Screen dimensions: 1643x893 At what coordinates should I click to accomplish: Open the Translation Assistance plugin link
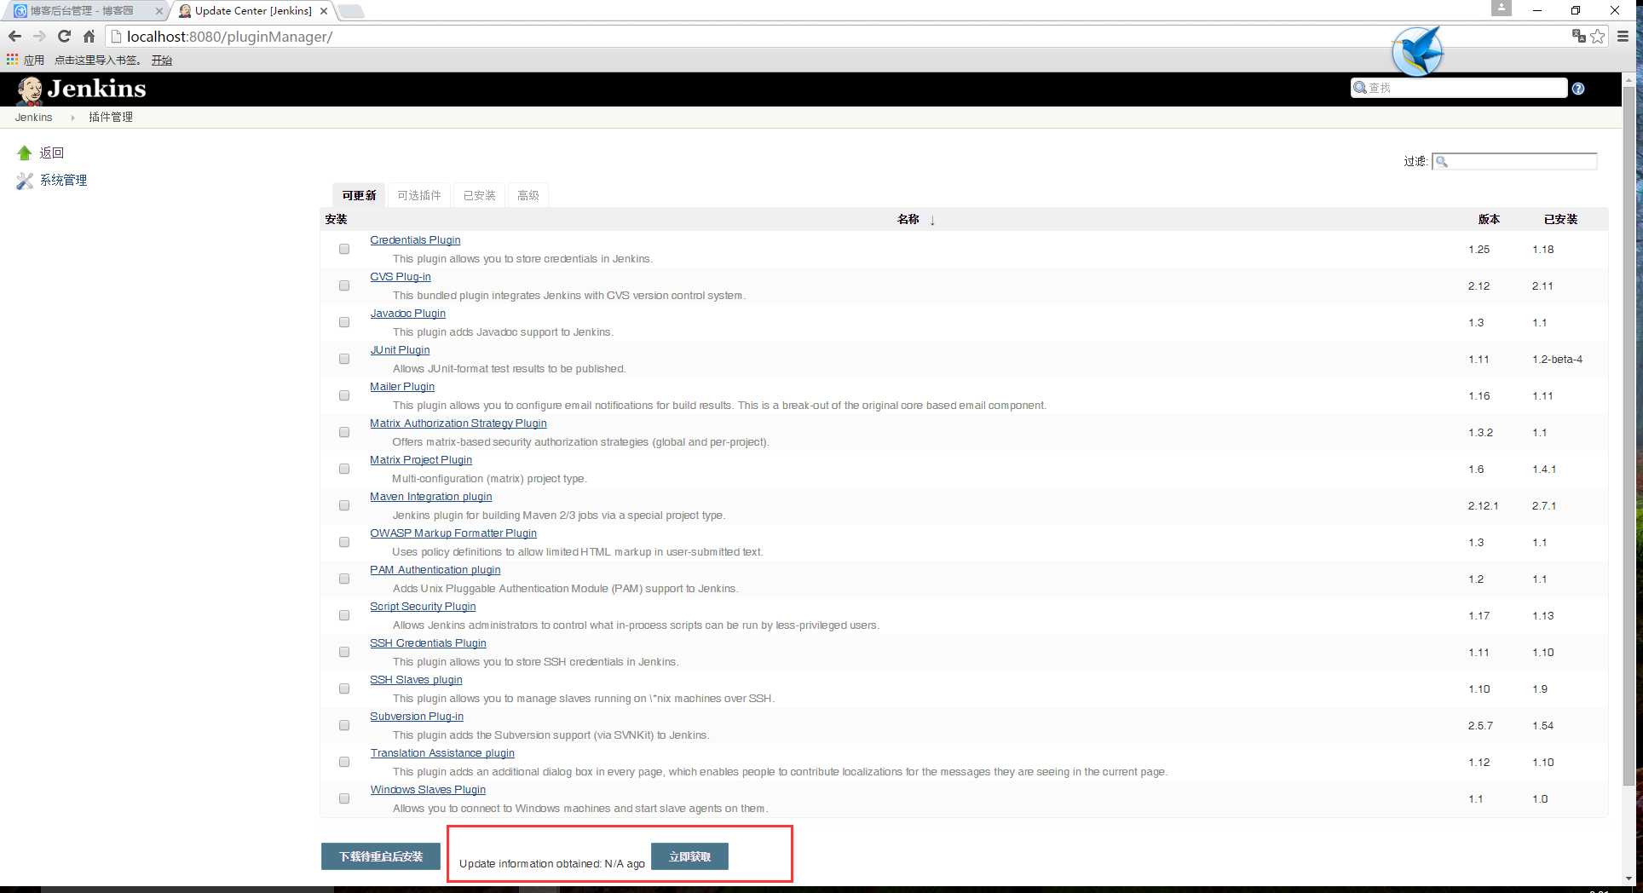pos(442,753)
